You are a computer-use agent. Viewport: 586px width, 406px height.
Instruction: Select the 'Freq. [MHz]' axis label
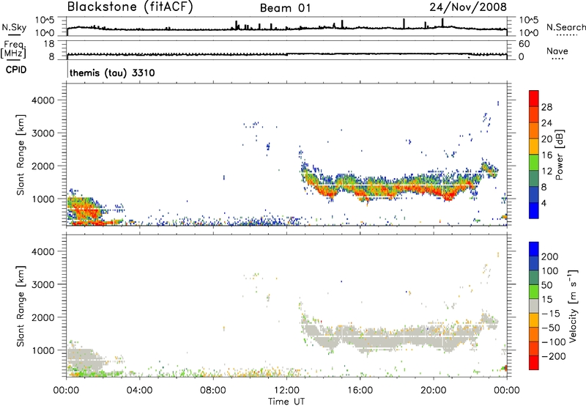pyautogui.click(x=13, y=49)
